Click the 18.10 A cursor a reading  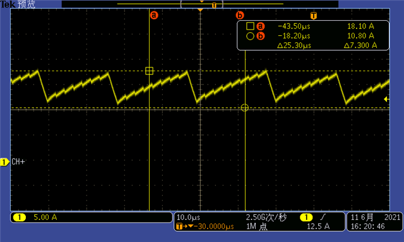coord(360,26)
